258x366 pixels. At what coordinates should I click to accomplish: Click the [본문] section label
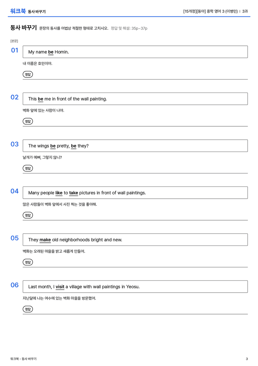coord(14,41)
